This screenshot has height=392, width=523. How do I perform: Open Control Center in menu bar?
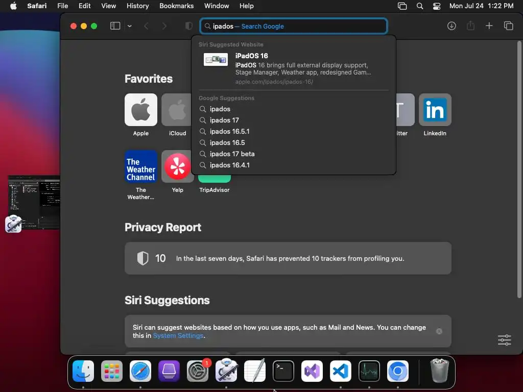[x=437, y=6]
